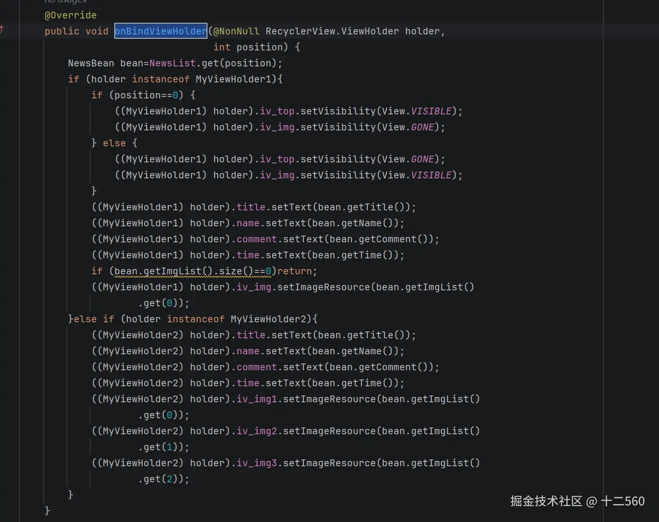
Task: Click 'comment' field in MyViewHolder1 line
Action: pyautogui.click(x=257, y=239)
